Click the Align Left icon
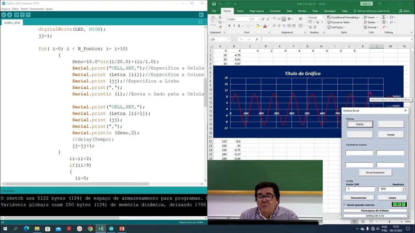The width and height of the screenshot is (415, 233). tap(274, 26)
